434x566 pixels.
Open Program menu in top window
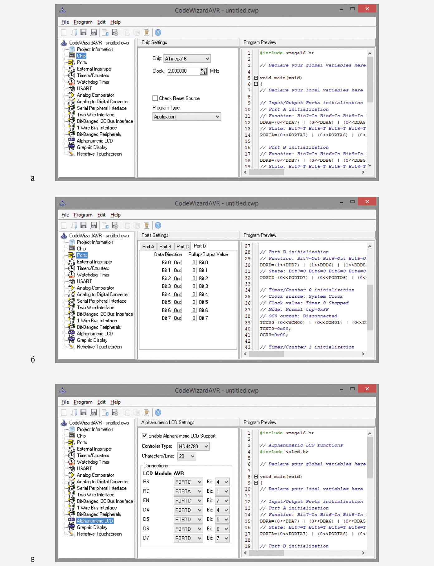(83, 22)
